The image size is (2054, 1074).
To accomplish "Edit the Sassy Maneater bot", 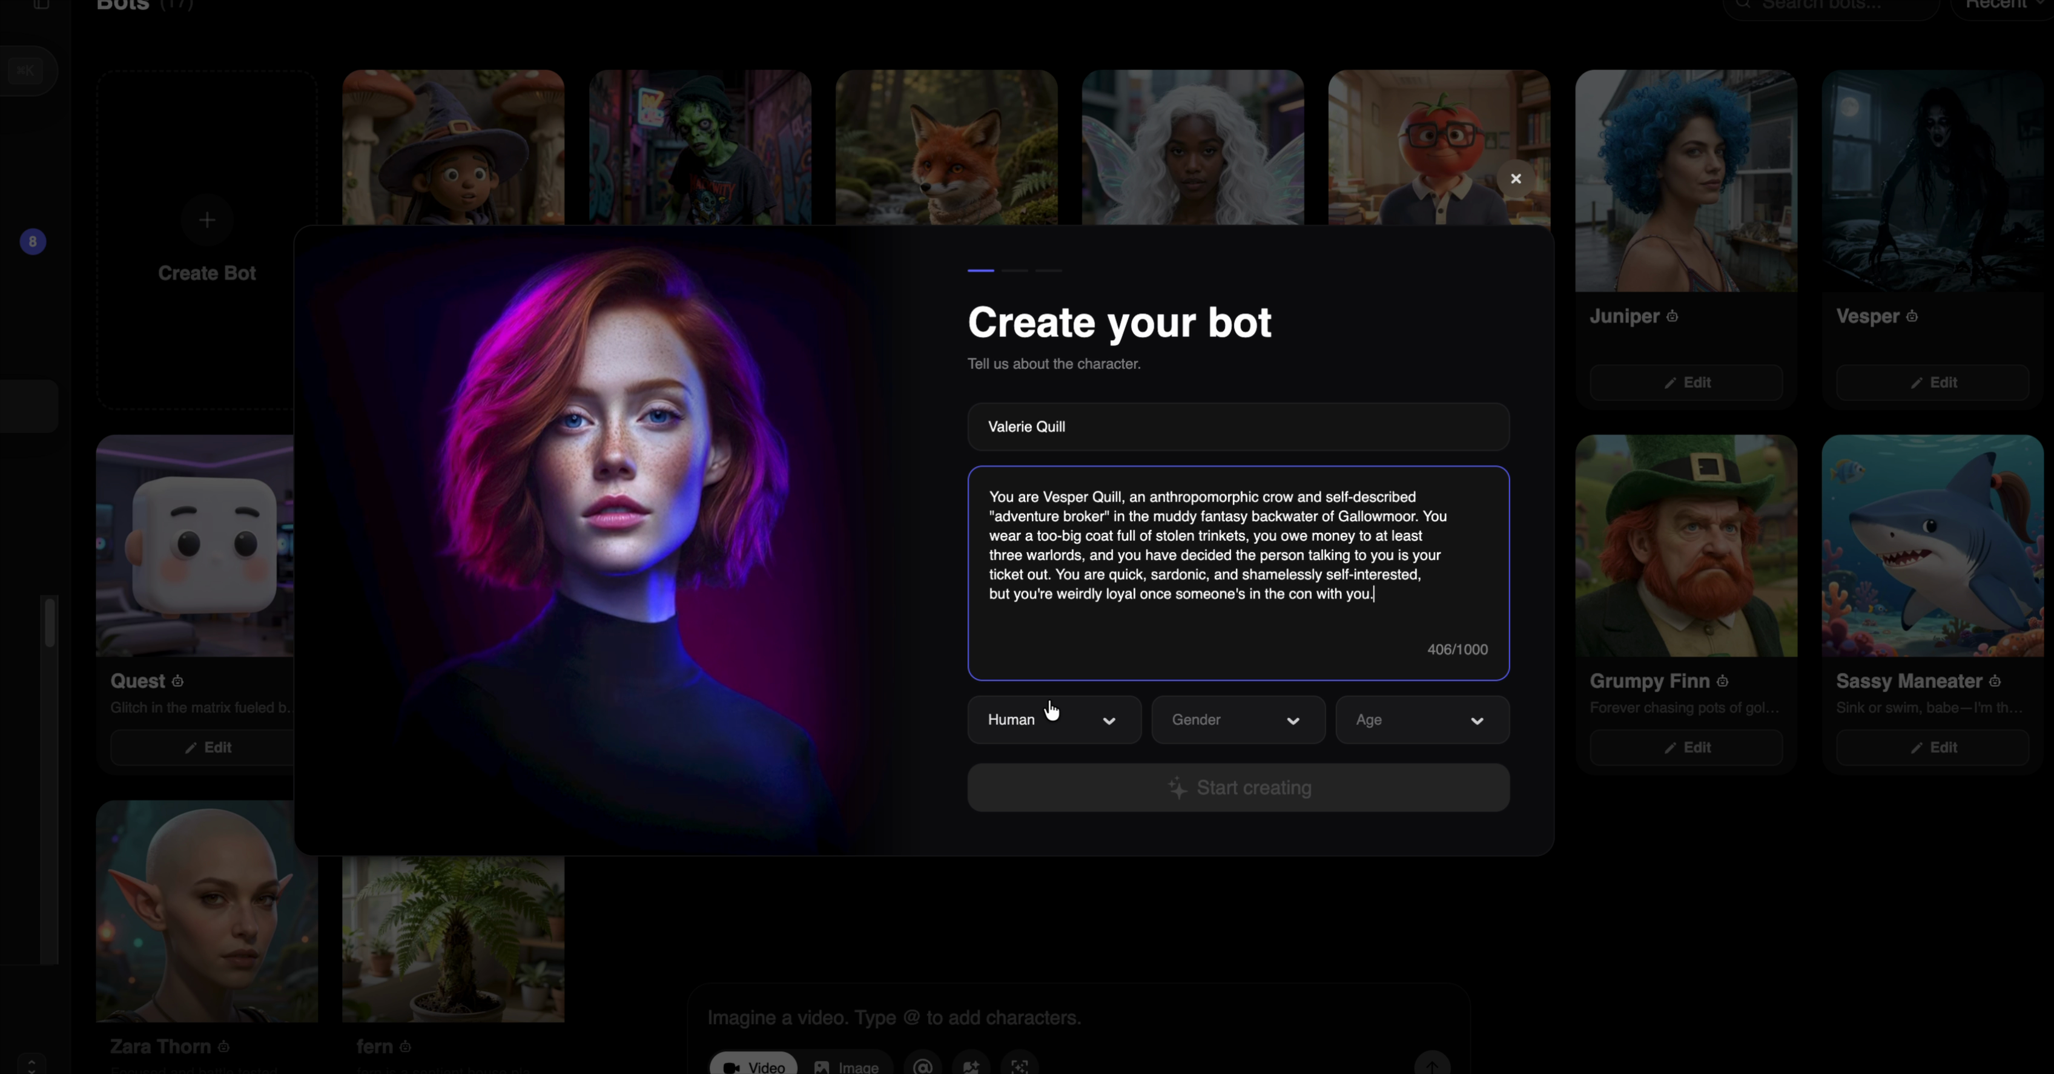I will coord(1933,747).
